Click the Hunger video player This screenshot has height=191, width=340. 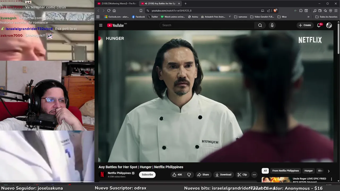[216, 96]
